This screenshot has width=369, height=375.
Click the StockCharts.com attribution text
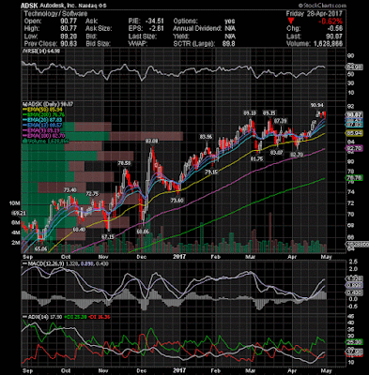322,6
